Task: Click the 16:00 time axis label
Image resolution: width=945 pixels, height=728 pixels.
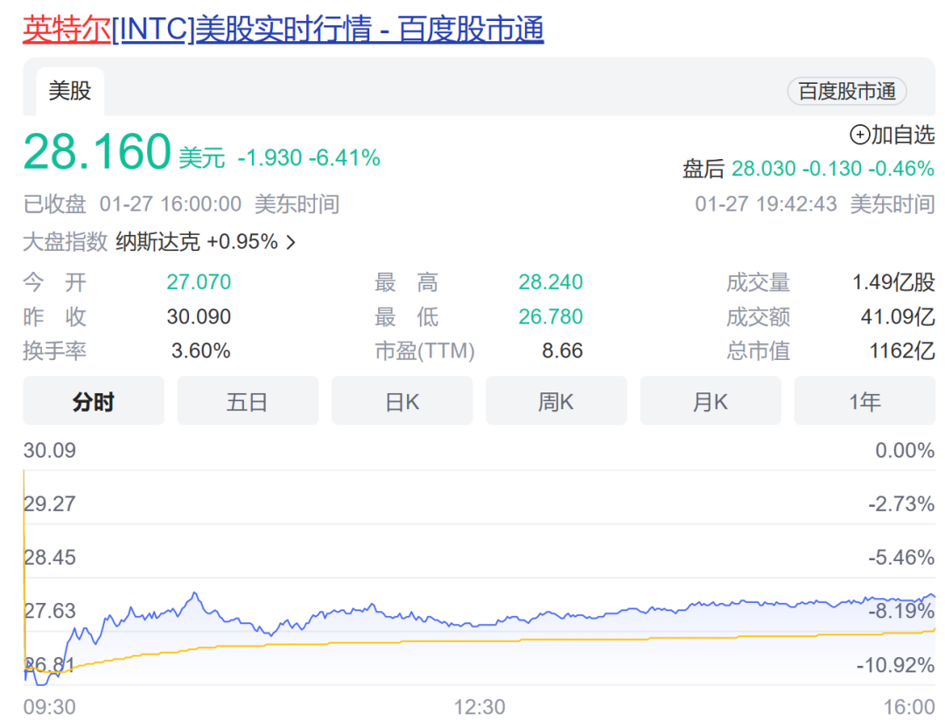Action: [x=909, y=707]
